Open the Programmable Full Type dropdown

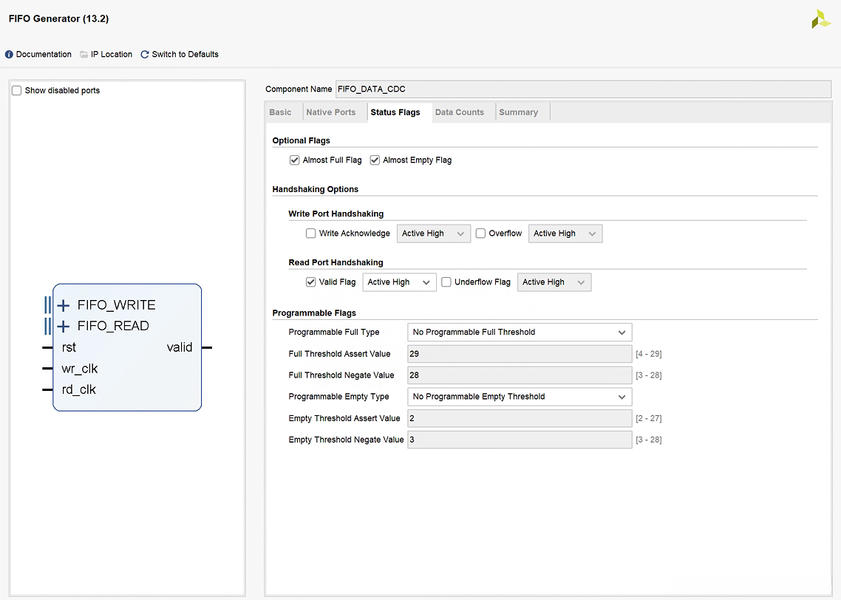pyautogui.click(x=519, y=333)
